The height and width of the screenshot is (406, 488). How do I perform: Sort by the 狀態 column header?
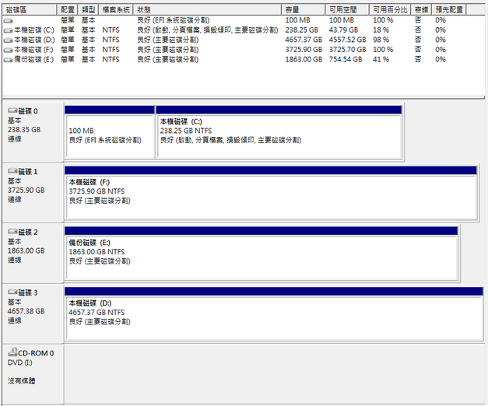pyautogui.click(x=207, y=10)
